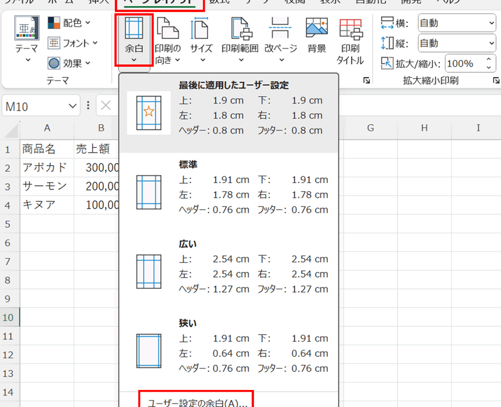Viewport: 501px width, 407px height.
Task: Open the 横 width 自動 combo box
Action: point(456,23)
